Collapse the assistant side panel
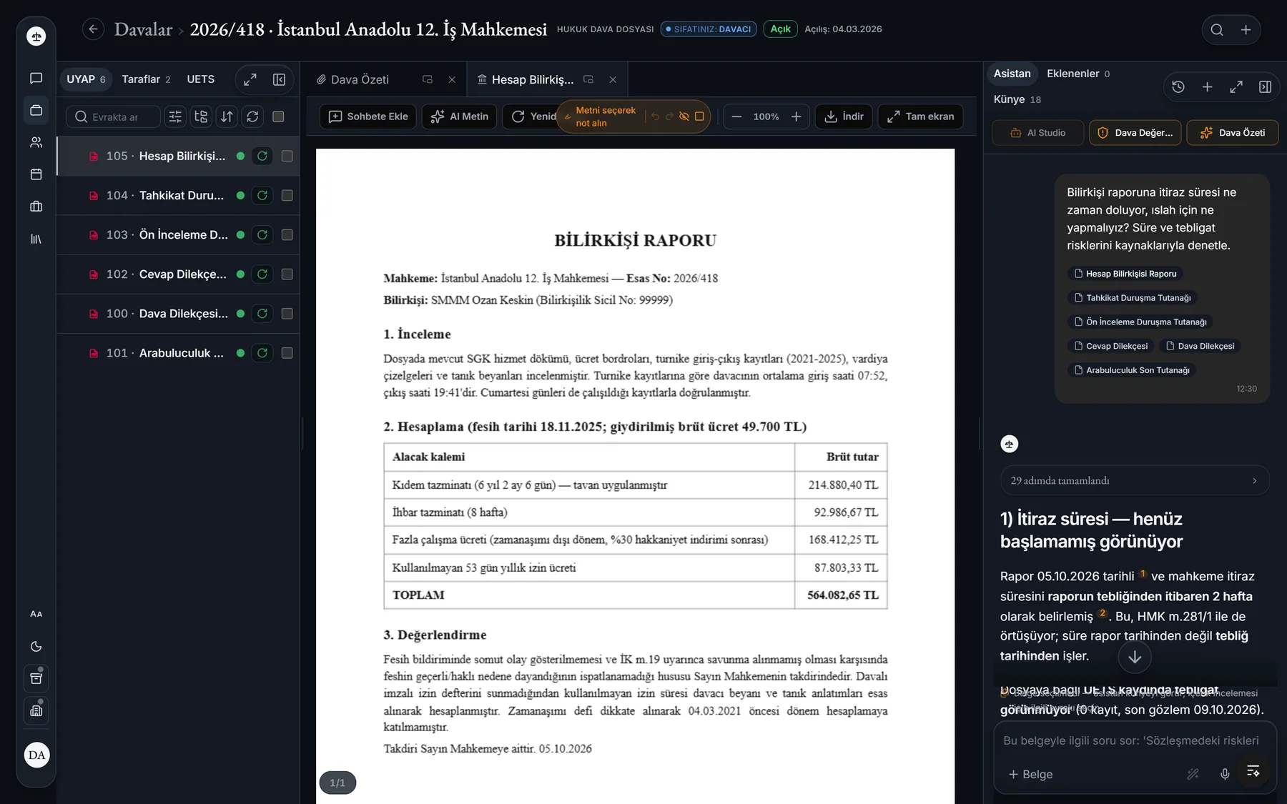Image resolution: width=1287 pixels, height=804 pixels. (x=1265, y=86)
